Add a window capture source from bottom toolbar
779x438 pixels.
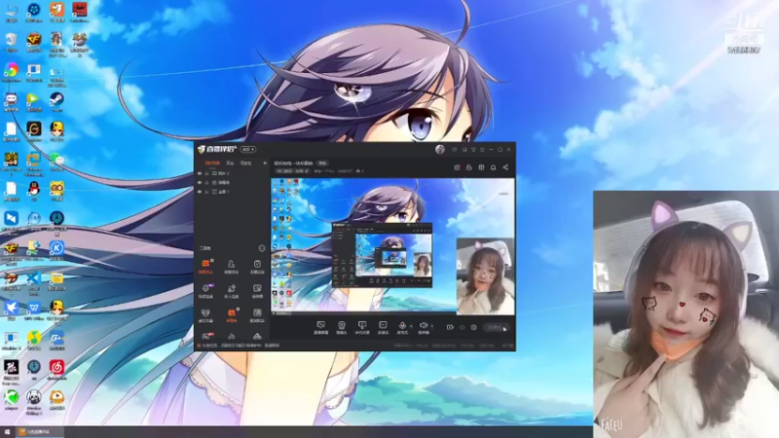(x=362, y=327)
